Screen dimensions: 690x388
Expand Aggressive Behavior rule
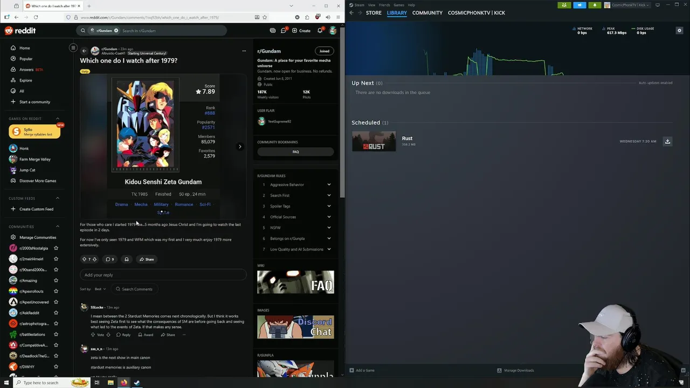click(x=329, y=185)
